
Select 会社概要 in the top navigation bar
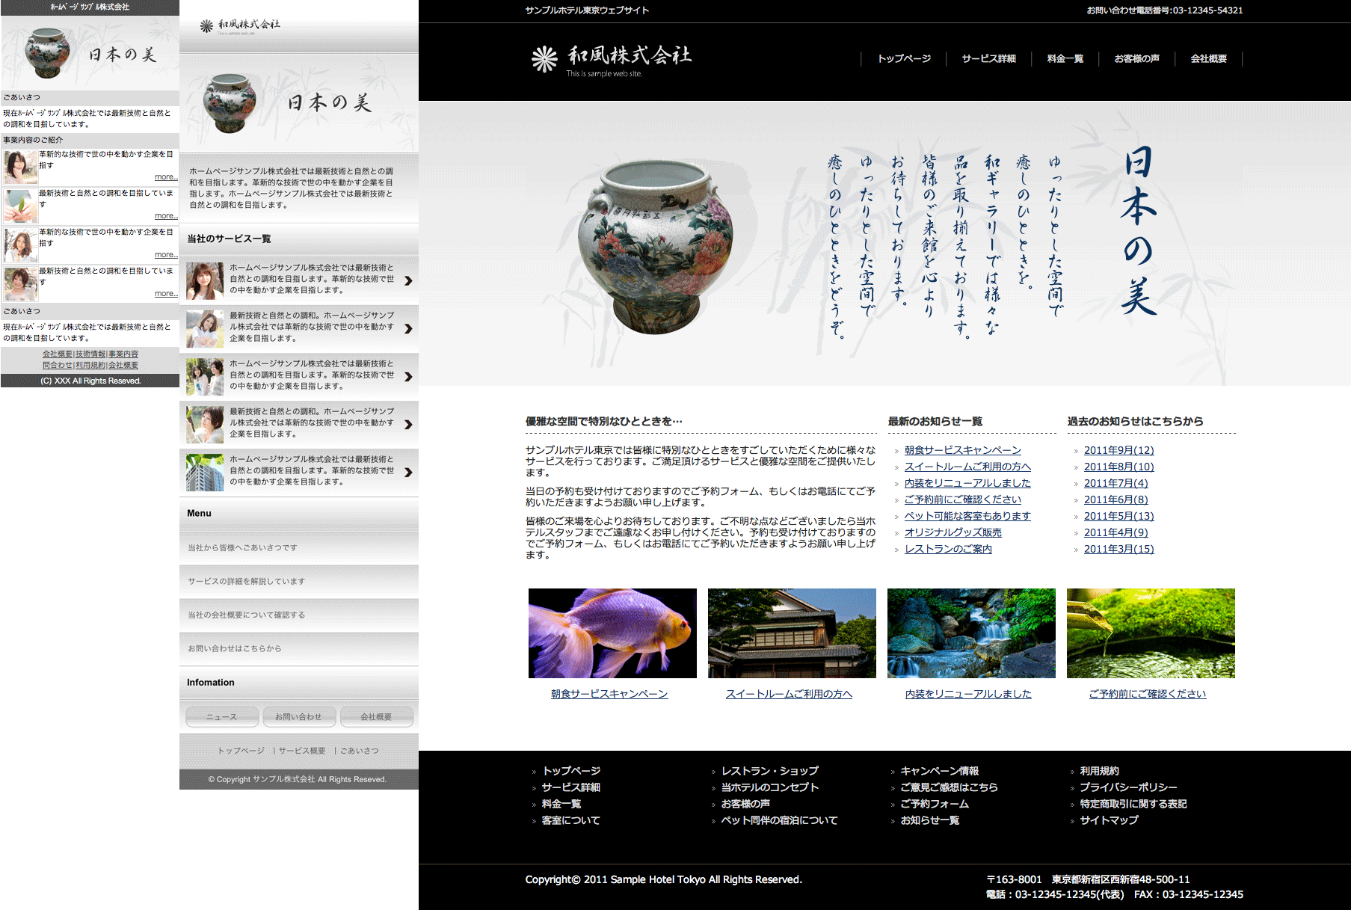pos(1208,59)
